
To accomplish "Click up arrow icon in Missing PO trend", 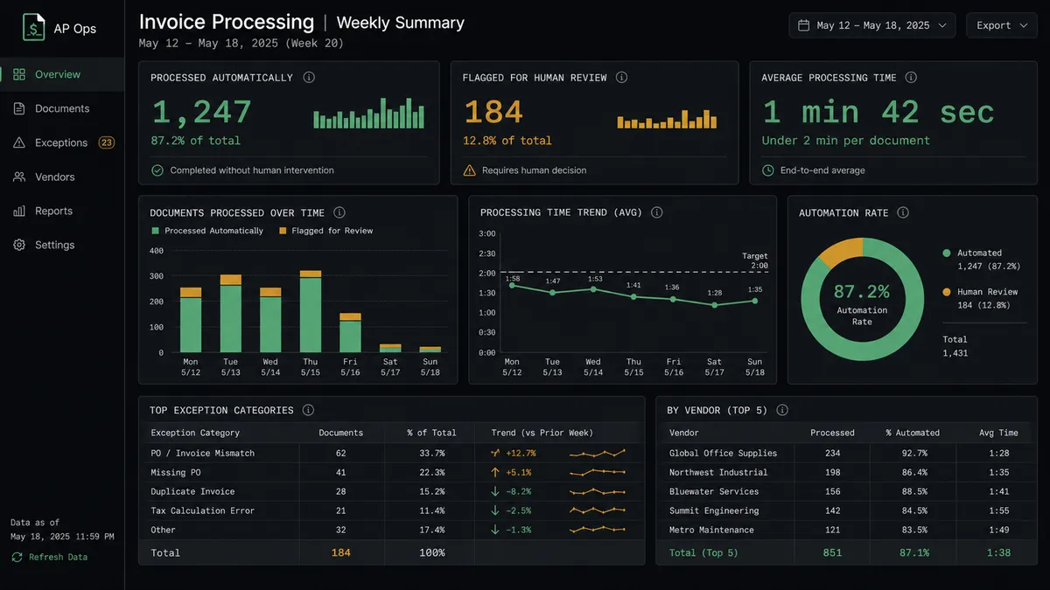I will click(x=495, y=472).
